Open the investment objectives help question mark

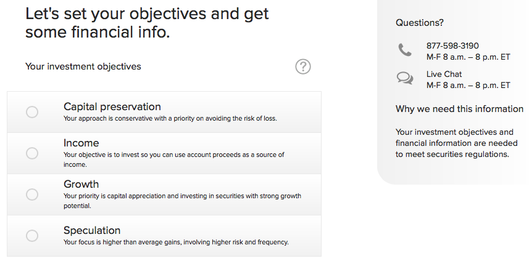click(302, 66)
